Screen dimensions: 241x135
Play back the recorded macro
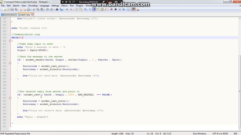click(x=120, y=9)
